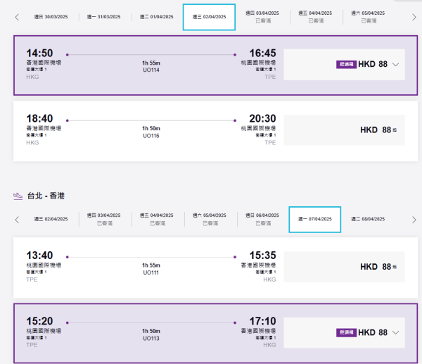The image size is (422, 364).
Task: Go to previous outbound dates arrow
Action: pos(17,17)
